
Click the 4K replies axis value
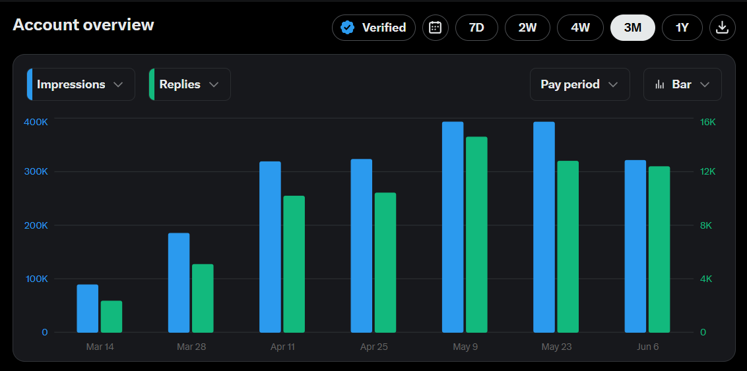click(x=705, y=279)
